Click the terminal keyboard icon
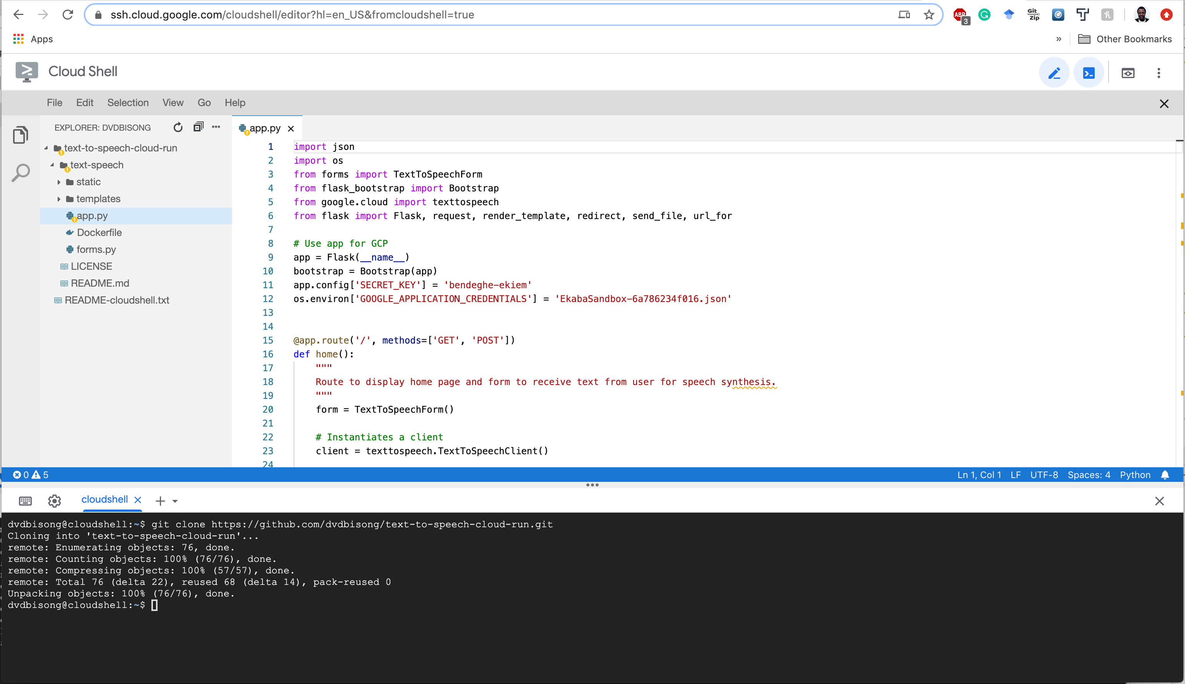This screenshot has width=1185, height=684. coord(25,501)
